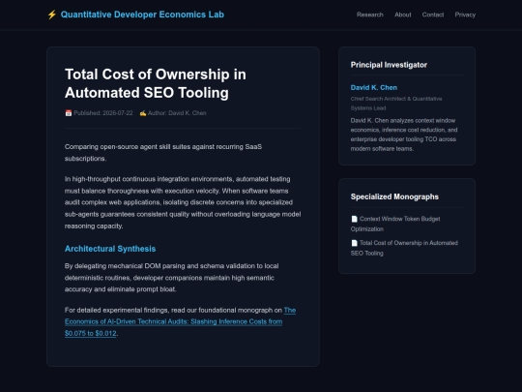Open Context Window Token Budget Optimization monograph
This screenshot has height=392, width=522.
click(x=395, y=224)
